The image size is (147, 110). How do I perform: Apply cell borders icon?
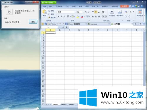[x=68, y=17]
